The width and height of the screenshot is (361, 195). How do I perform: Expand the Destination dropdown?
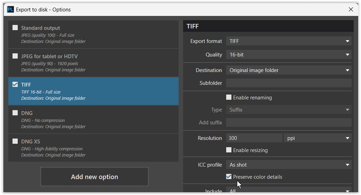pos(289,70)
